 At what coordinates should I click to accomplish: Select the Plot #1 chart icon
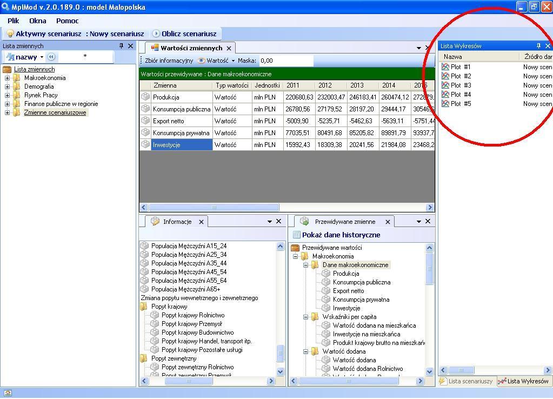pyautogui.click(x=445, y=66)
